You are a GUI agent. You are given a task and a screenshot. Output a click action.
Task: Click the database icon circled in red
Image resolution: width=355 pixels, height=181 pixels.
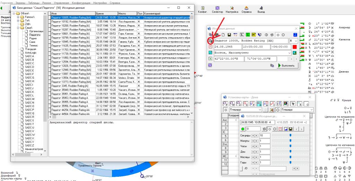pos(210,41)
